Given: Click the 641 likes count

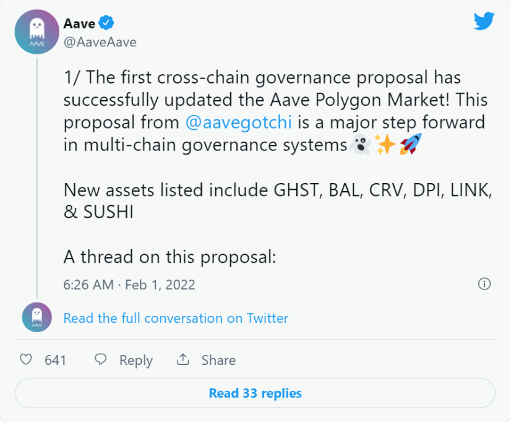Looking at the screenshot, I should pyautogui.click(x=56, y=360).
